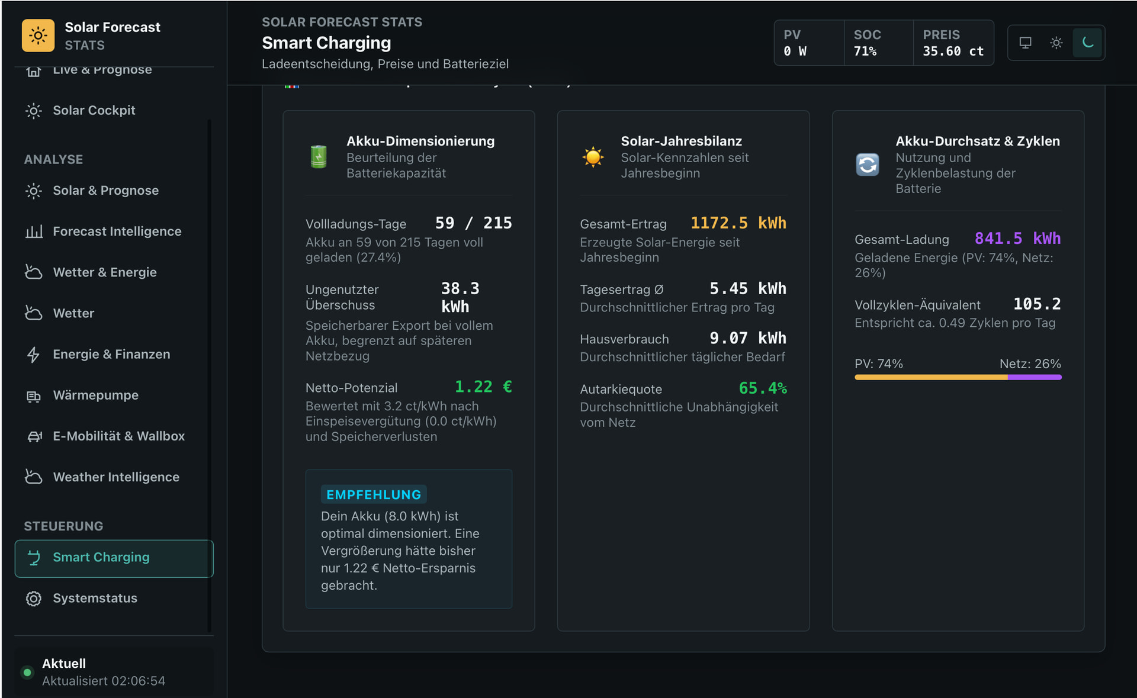The image size is (1137, 698).
Task: Click the Energie & Finanzen lightning icon
Action: (x=34, y=355)
